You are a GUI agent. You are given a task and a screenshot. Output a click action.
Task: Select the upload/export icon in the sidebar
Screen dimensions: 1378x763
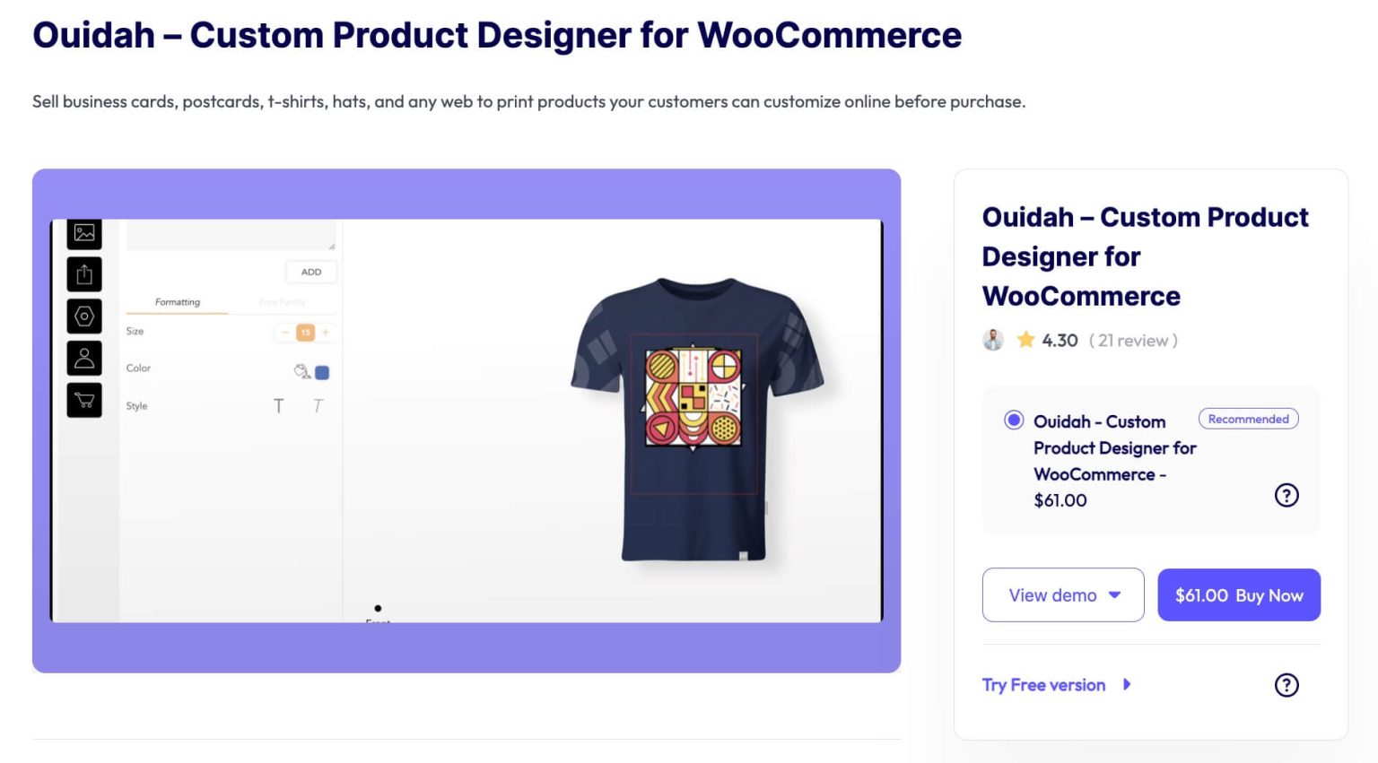(x=84, y=274)
